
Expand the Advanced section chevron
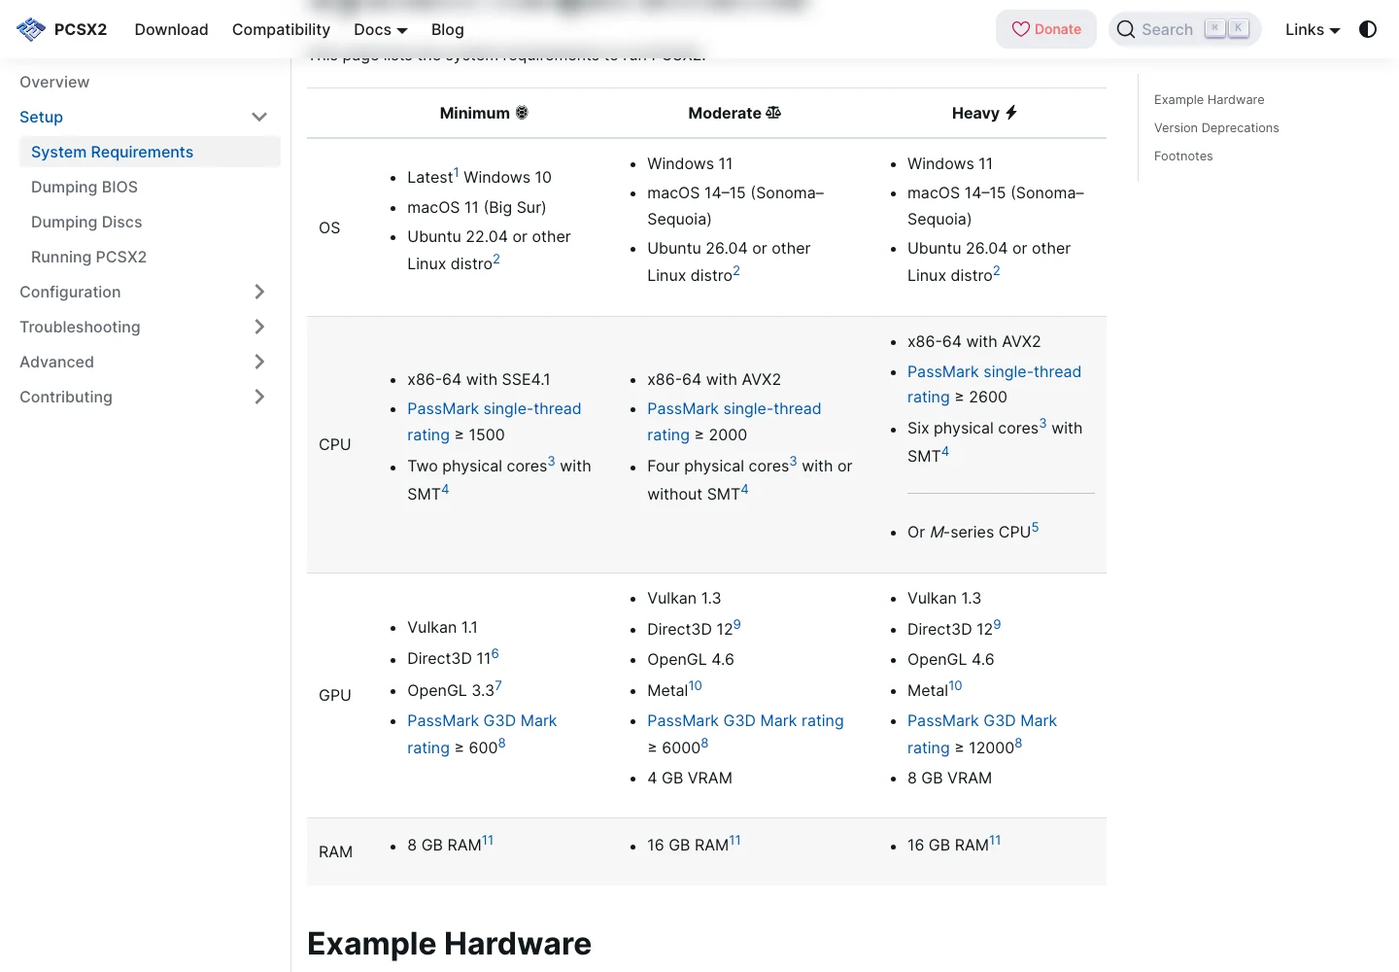pos(259,362)
